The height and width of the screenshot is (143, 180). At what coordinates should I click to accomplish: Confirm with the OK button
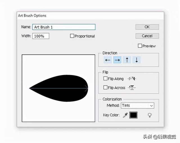point(147,27)
